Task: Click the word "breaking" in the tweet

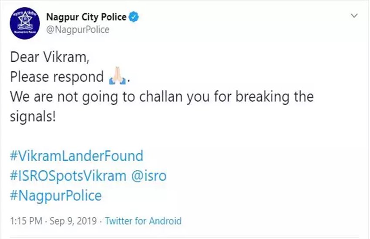Action: [x=262, y=97]
